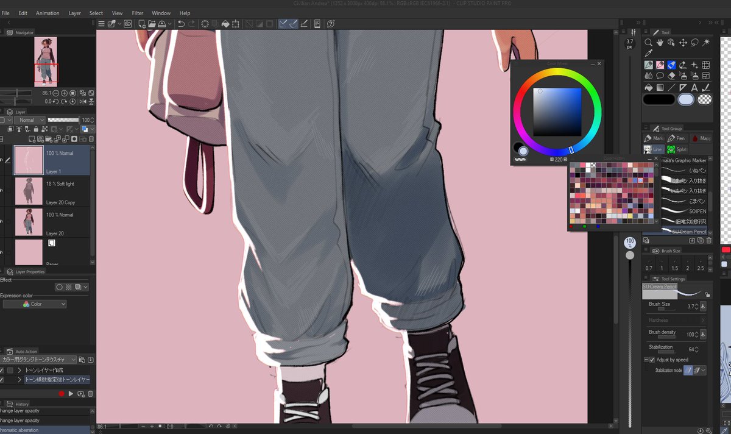This screenshot has width=731, height=434.
Task: Select the Fill bucket tool
Action: 649,87
